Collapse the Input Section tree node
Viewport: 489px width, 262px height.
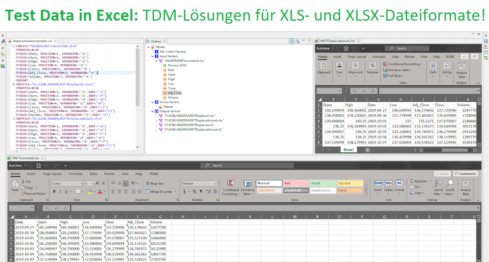click(x=152, y=56)
